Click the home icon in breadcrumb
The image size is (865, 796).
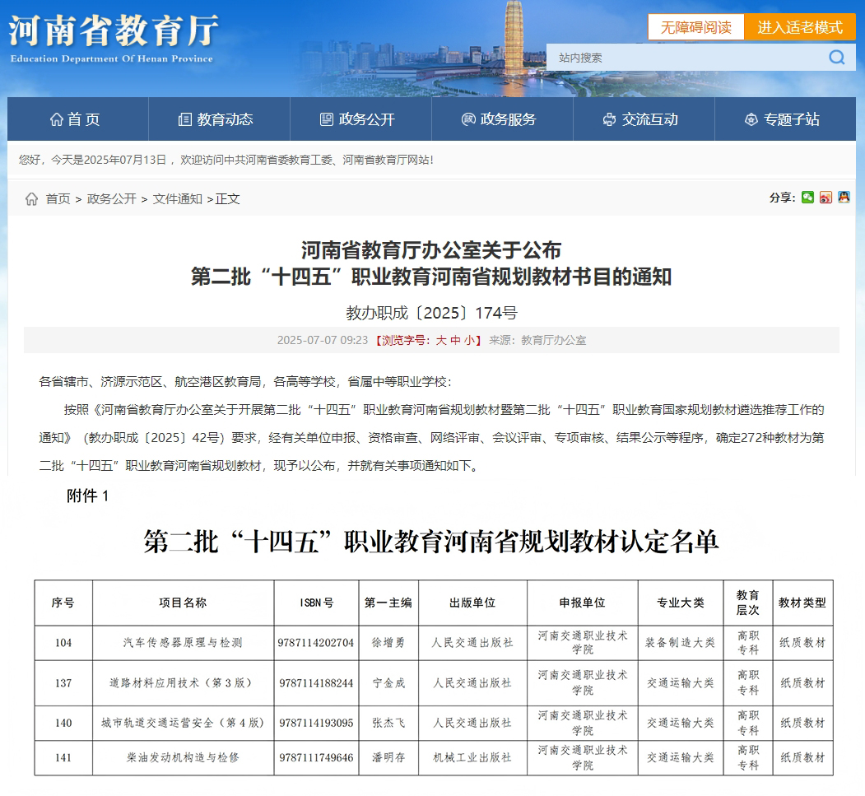pos(31,199)
